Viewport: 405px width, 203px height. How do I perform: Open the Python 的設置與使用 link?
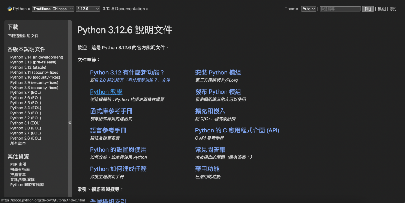(x=118, y=150)
